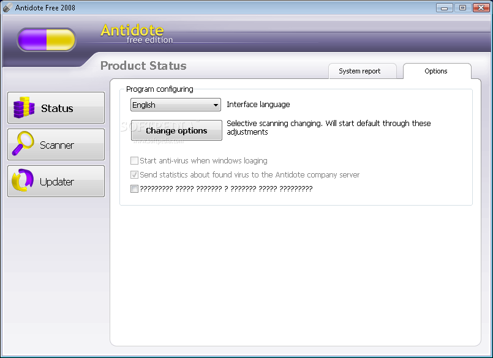Select the Options tab

click(x=437, y=71)
